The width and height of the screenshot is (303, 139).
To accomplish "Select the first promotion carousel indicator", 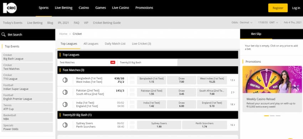I will pyautogui.click(x=267, y=115).
